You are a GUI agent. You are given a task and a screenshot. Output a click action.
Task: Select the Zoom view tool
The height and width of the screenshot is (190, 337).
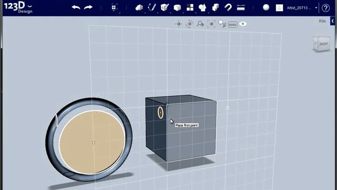[200, 24]
